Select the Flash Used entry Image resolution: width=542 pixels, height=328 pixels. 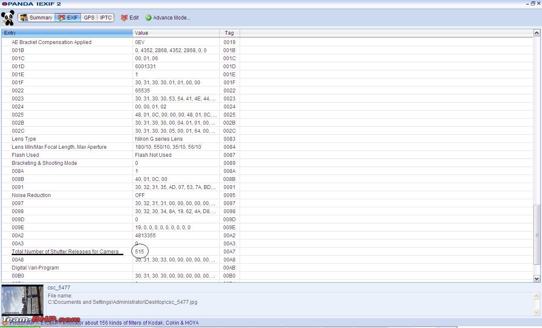25,155
